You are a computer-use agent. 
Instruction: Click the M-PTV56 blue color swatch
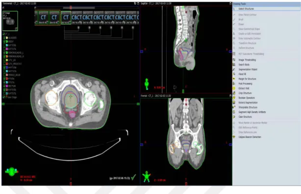point(7,67)
